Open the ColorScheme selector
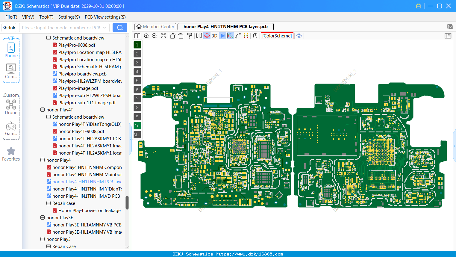The width and height of the screenshot is (456, 257). [277, 36]
